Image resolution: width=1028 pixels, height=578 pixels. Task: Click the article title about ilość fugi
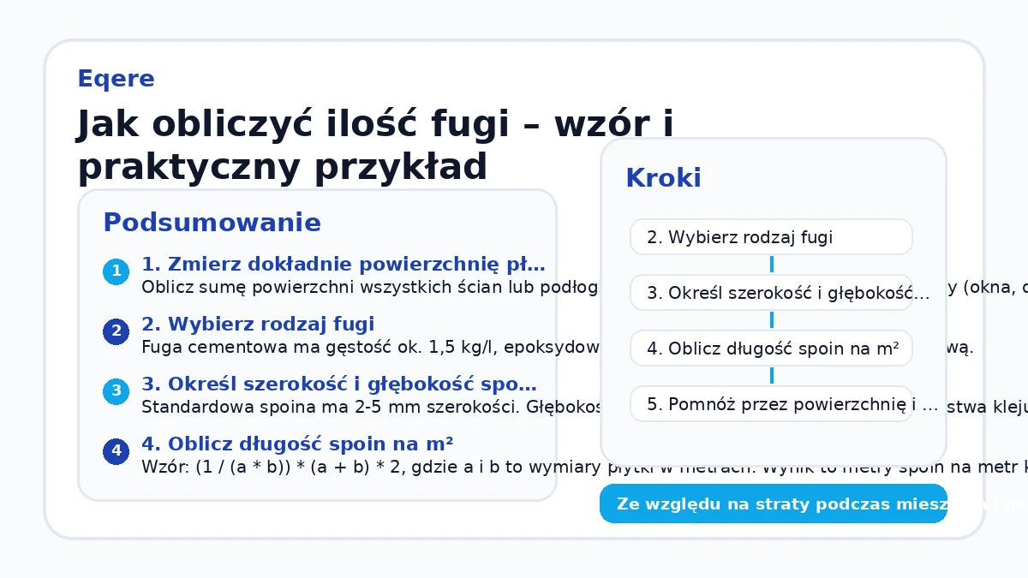click(x=375, y=146)
